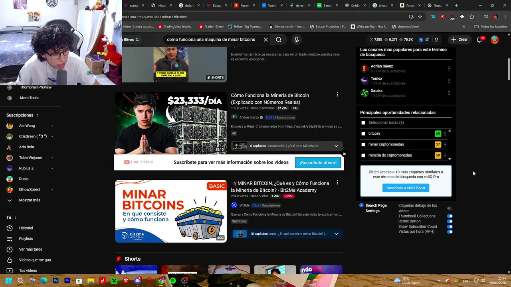Screen dimensions: 511x287
Task: Switch to the Amazon browser tab
Action: click(410, 6)
